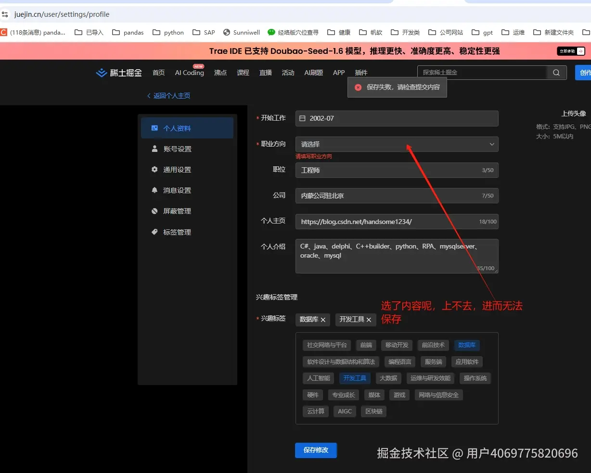Open the 开始工作 date picker
The width and height of the screenshot is (591, 473).
coord(397,118)
